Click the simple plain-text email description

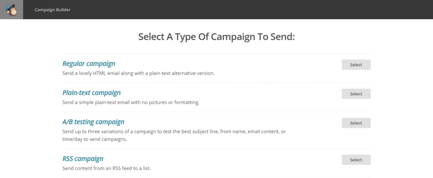tap(131, 103)
